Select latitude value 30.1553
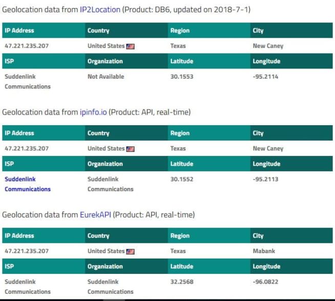 pos(182,77)
